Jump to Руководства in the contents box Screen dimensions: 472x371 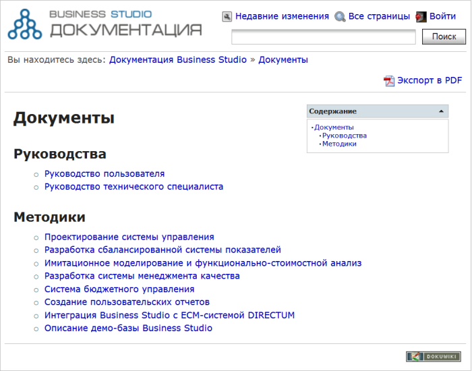pos(344,136)
